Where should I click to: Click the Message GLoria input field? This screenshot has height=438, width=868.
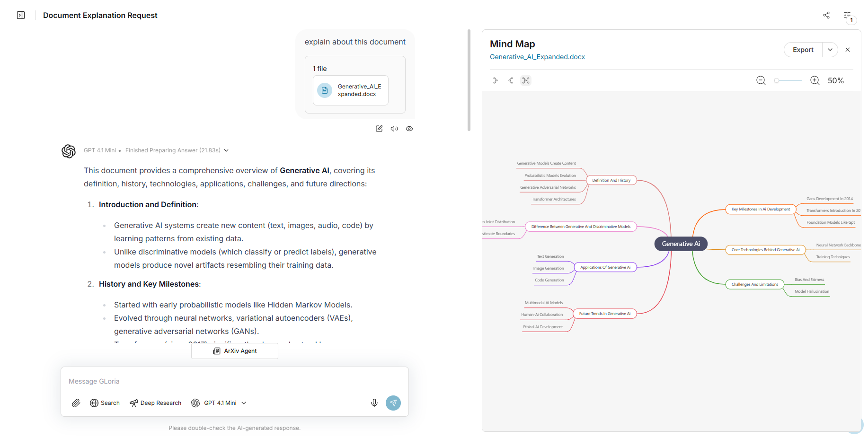pyautogui.click(x=234, y=381)
